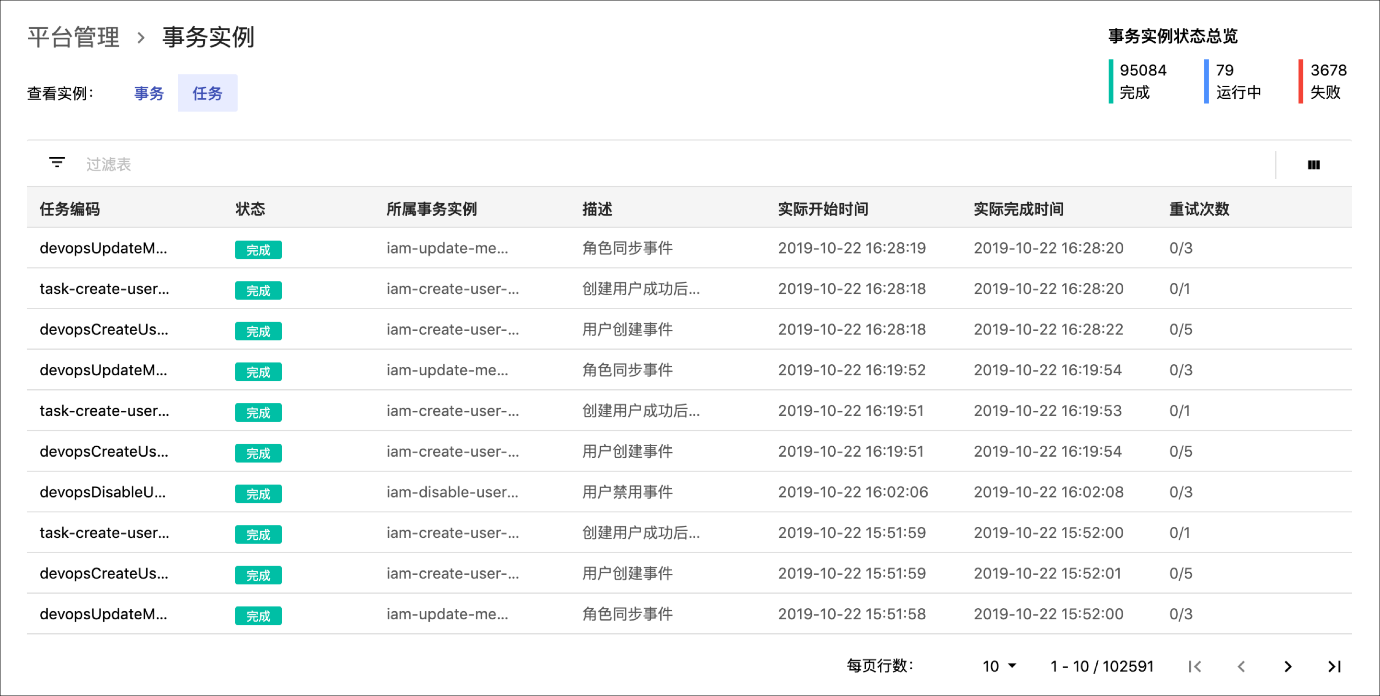The width and height of the screenshot is (1380, 696).
Task: Click the 事务实例状态总览 heading
Action: [1173, 36]
